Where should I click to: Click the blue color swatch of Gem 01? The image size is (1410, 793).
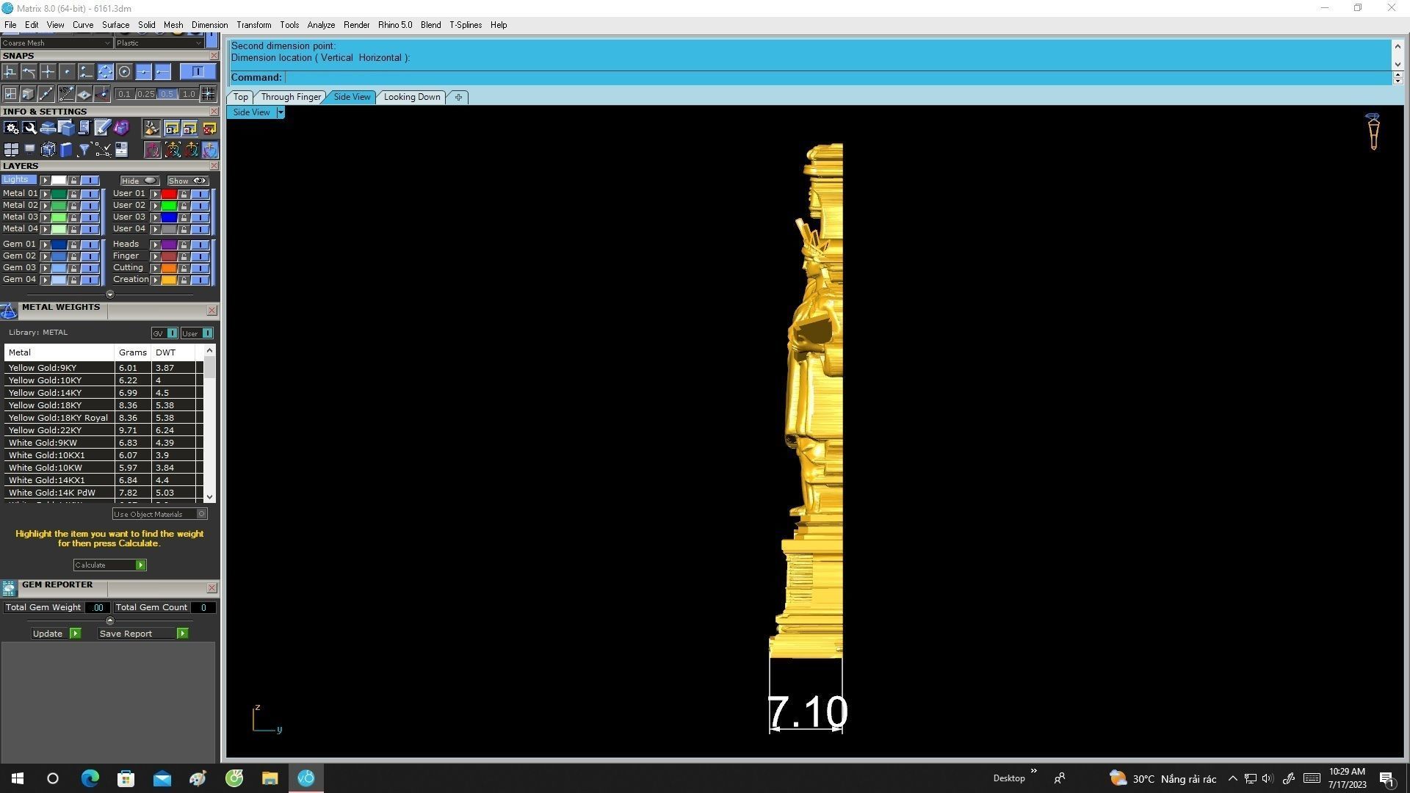pyautogui.click(x=59, y=245)
